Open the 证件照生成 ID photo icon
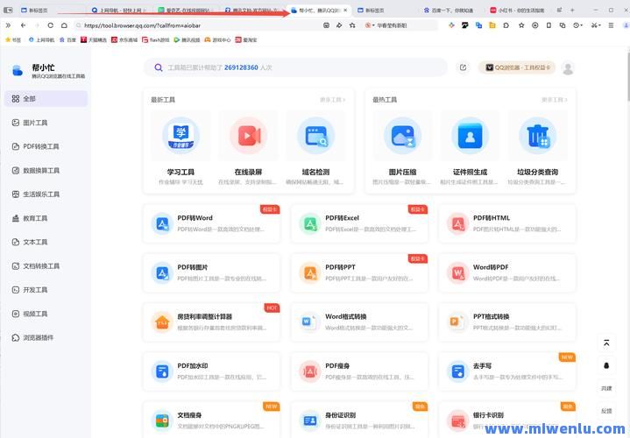 pos(470,136)
